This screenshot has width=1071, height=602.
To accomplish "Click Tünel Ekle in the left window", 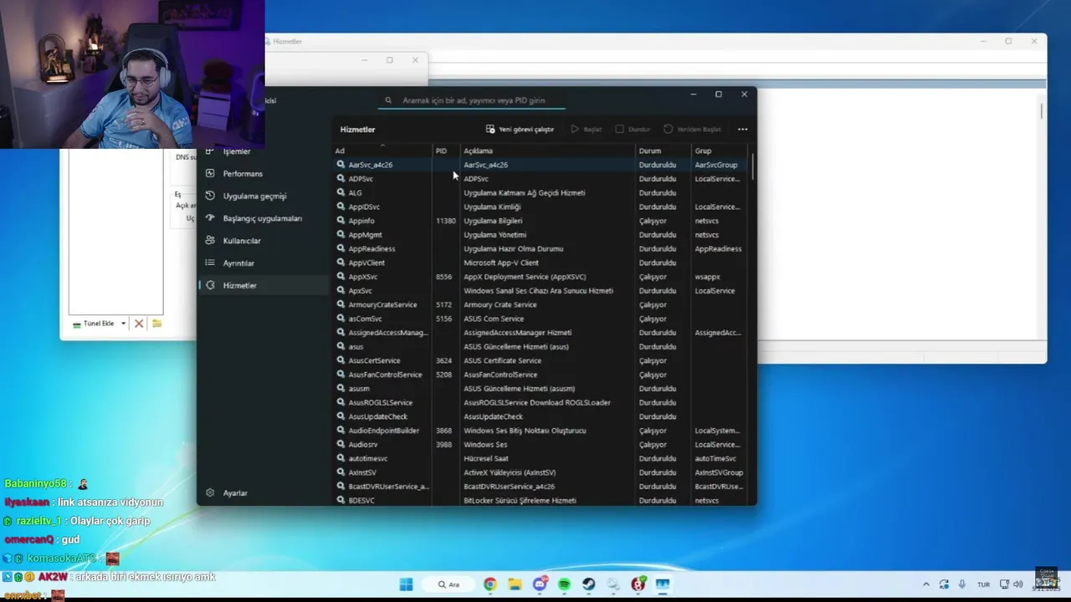I will tap(93, 324).
